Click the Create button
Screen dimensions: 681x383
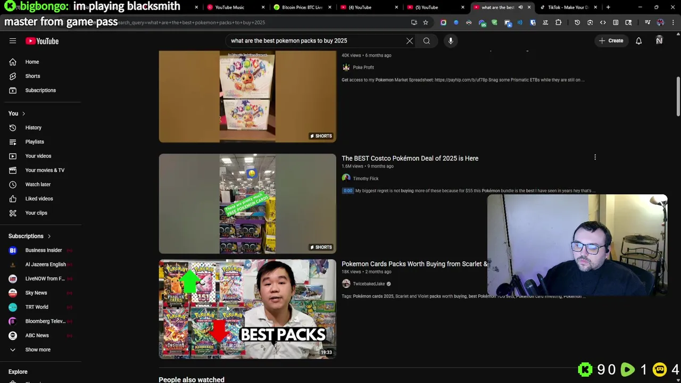tap(611, 41)
